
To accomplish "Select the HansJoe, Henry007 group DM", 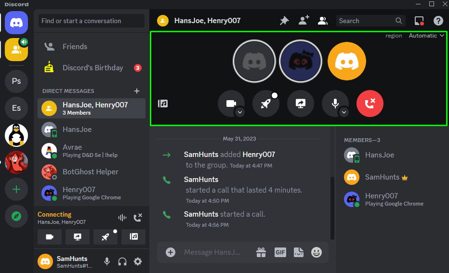I will click(x=92, y=108).
